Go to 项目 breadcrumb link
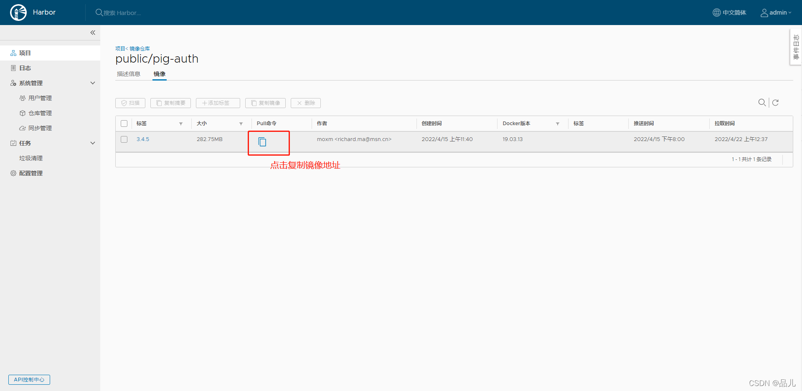The height and width of the screenshot is (391, 802). click(x=120, y=49)
